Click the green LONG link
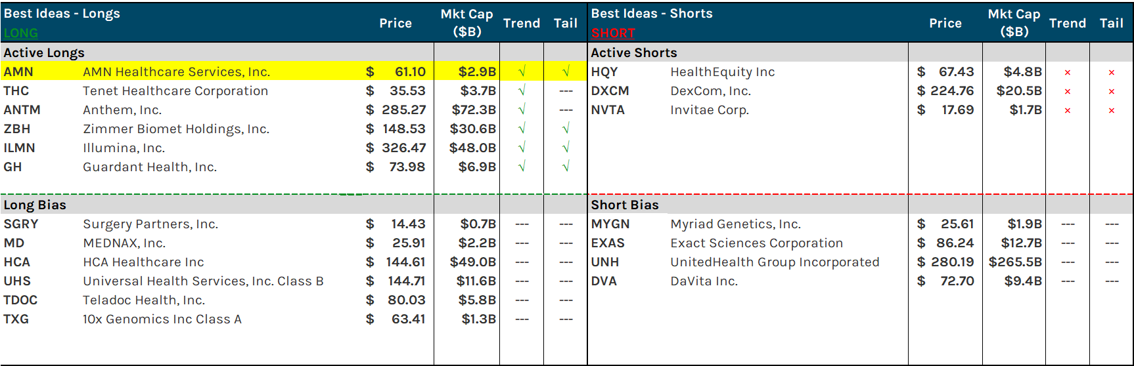This screenshot has width=1134, height=366. point(20,33)
